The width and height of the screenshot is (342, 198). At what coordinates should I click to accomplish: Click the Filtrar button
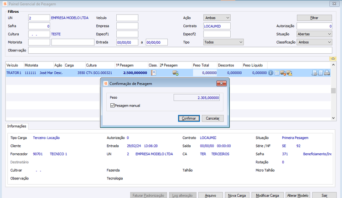[x=314, y=18]
